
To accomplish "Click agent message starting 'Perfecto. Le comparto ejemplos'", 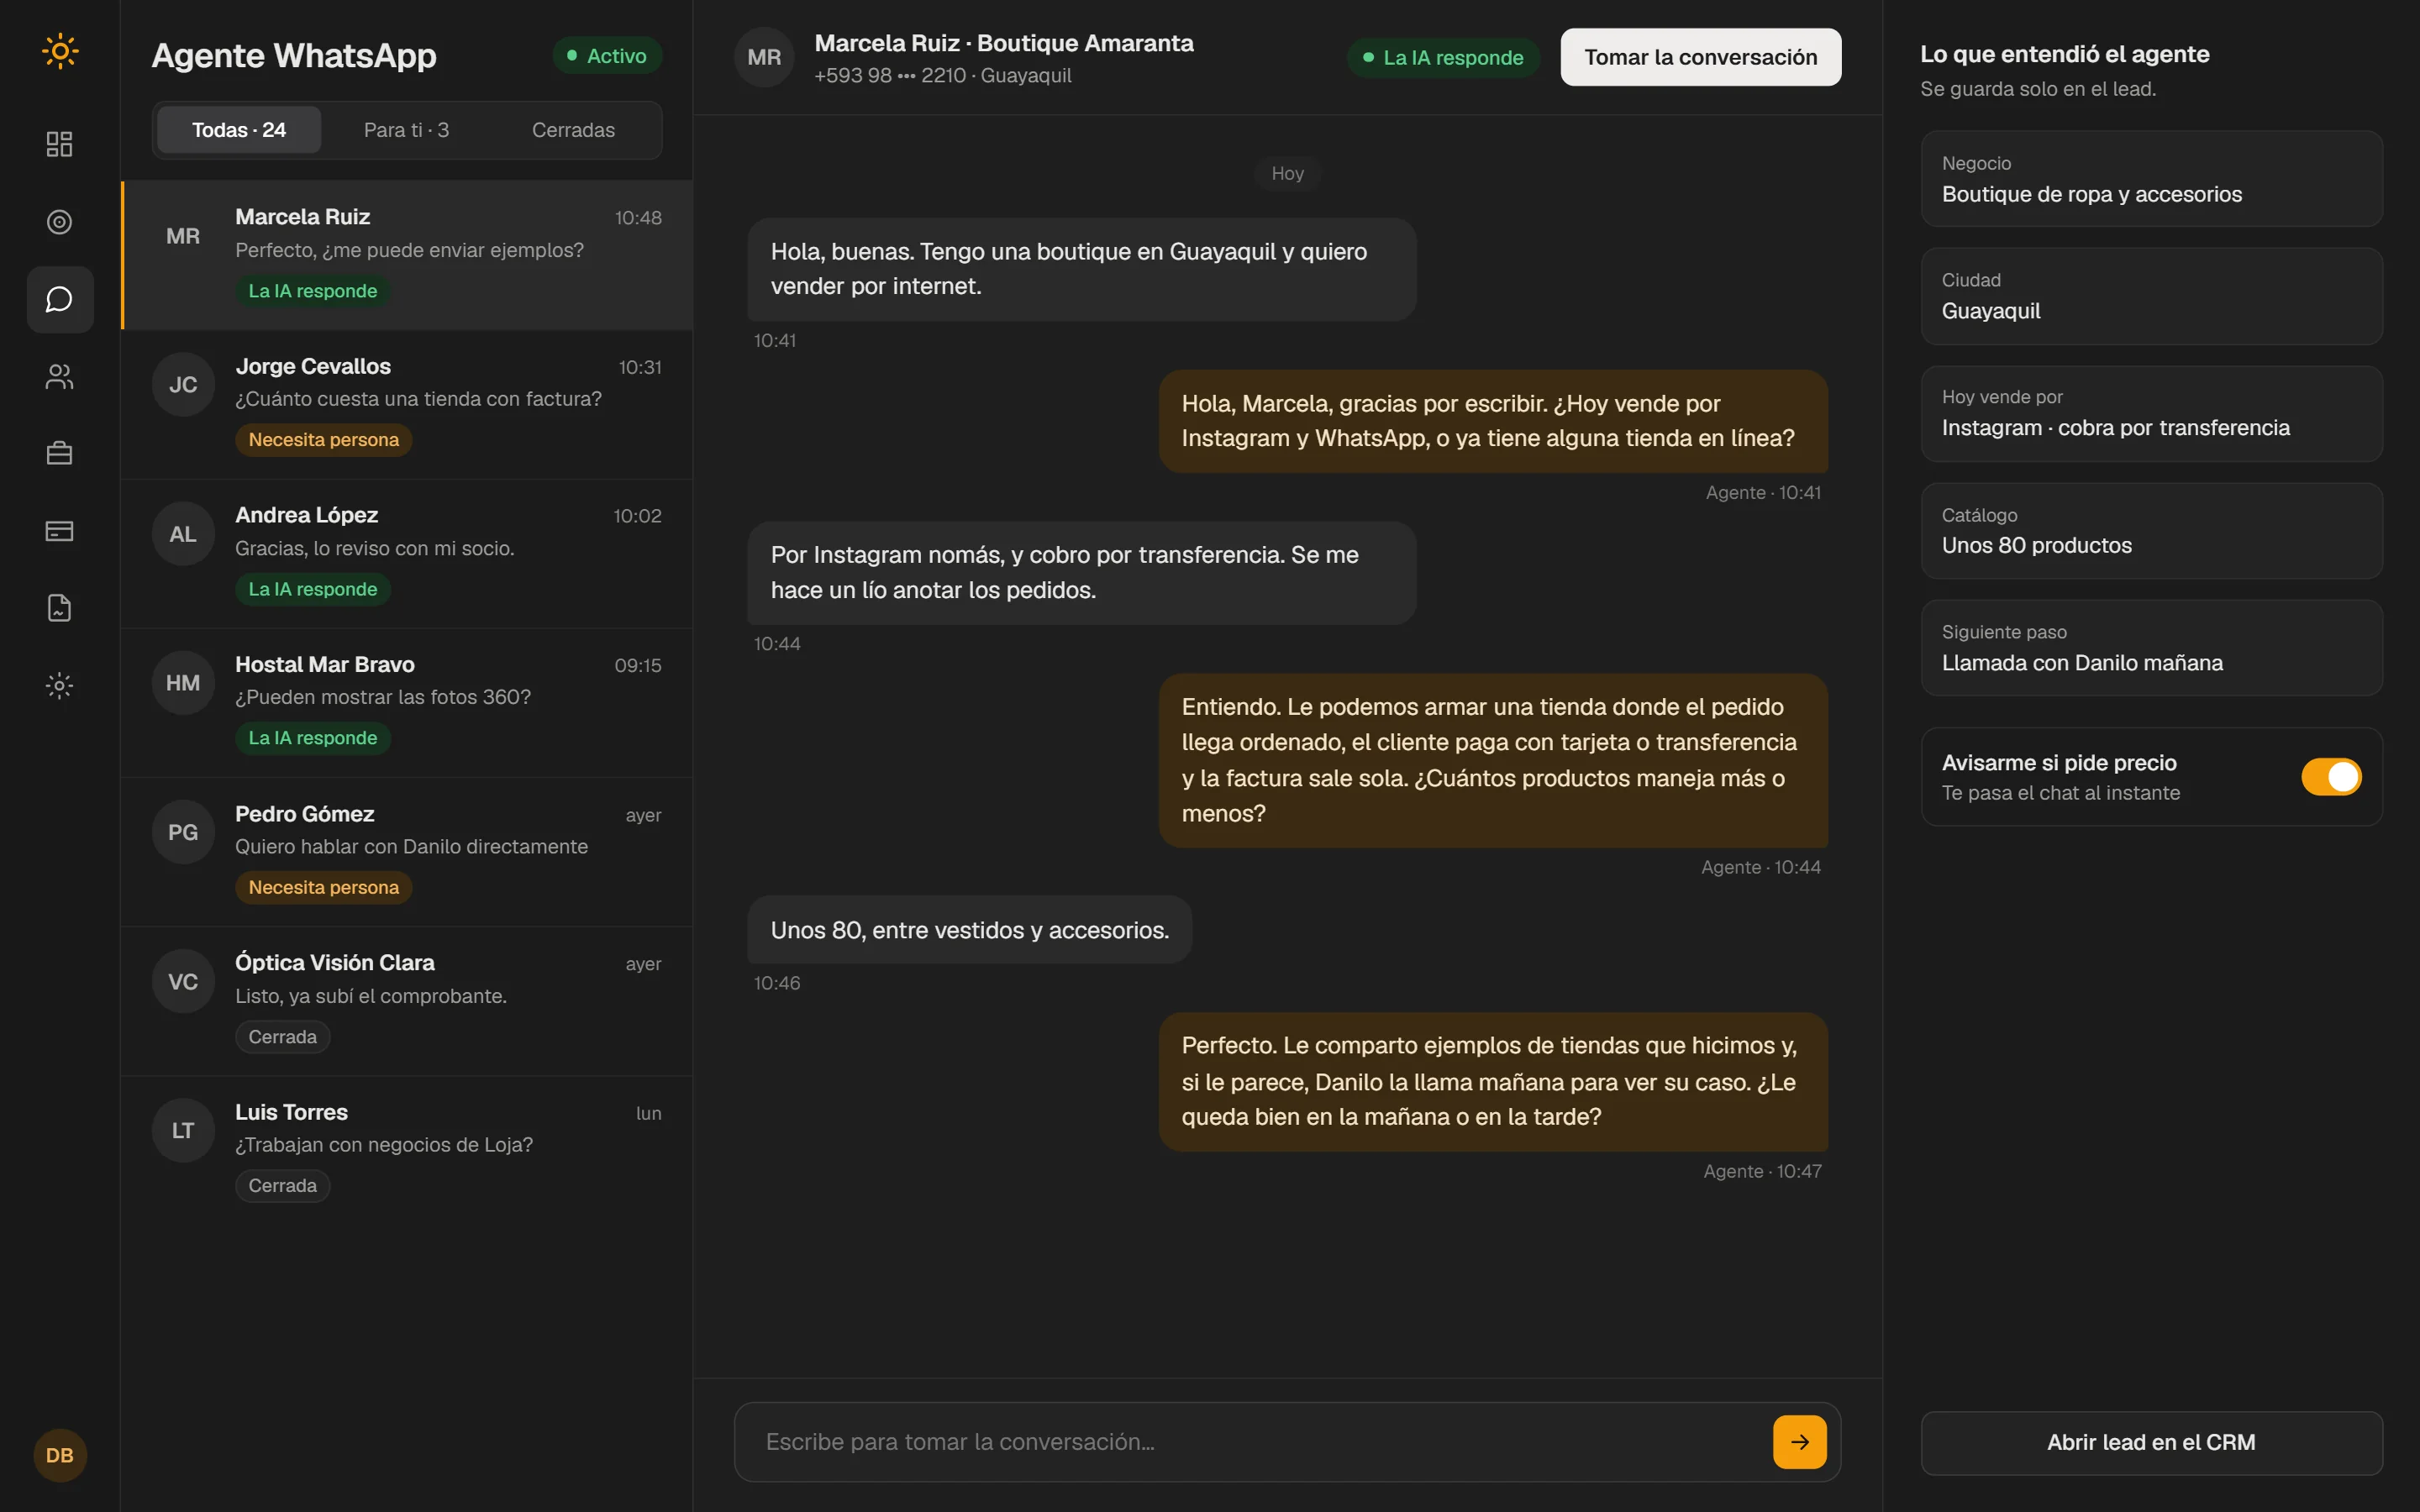I will click(x=1493, y=1081).
